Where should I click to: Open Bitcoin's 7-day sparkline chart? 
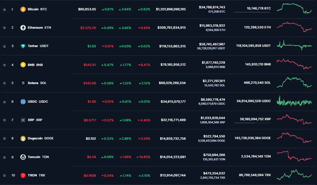click(x=294, y=9)
